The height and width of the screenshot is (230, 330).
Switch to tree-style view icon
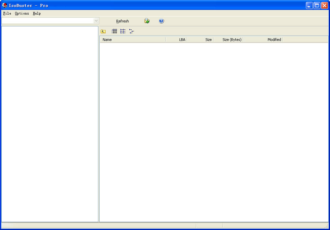point(132,31)
